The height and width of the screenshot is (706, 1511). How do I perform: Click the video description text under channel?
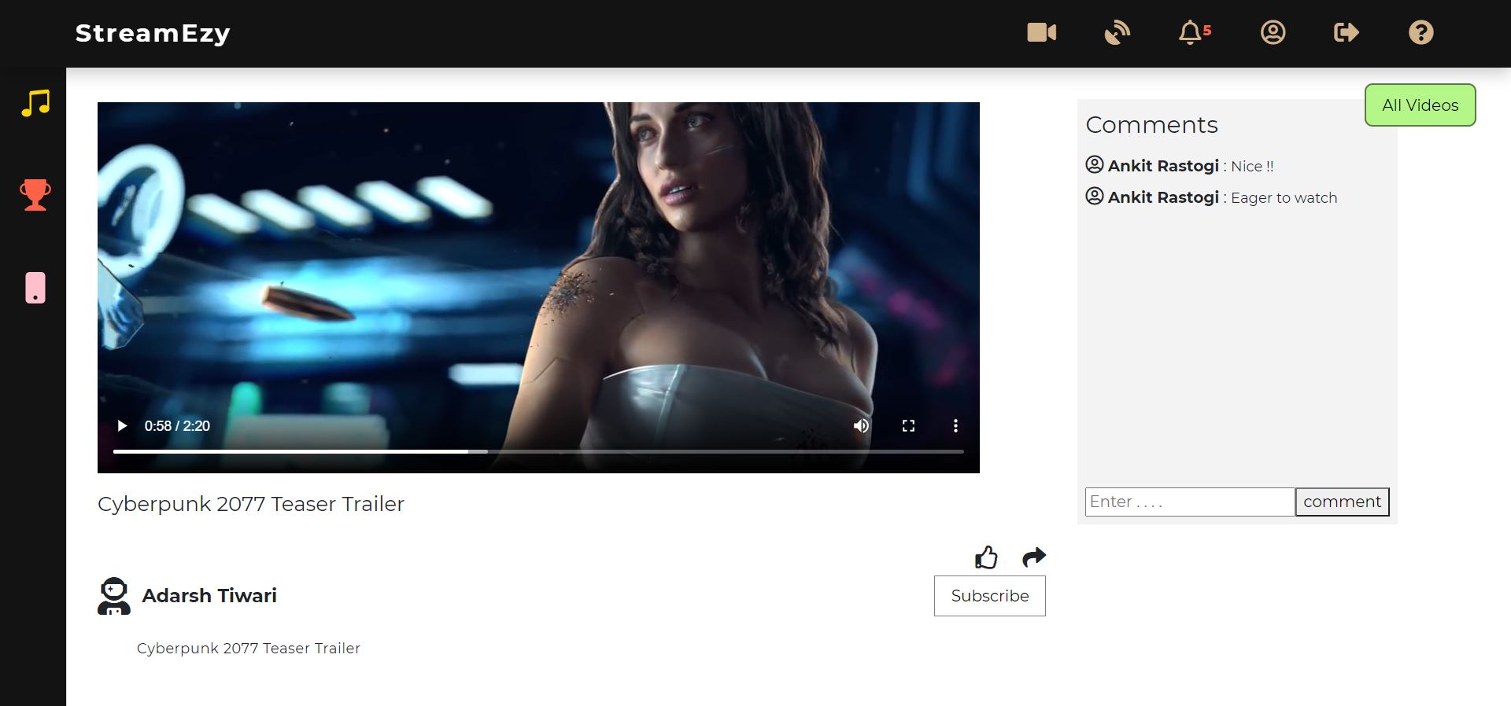pos(249,649)
